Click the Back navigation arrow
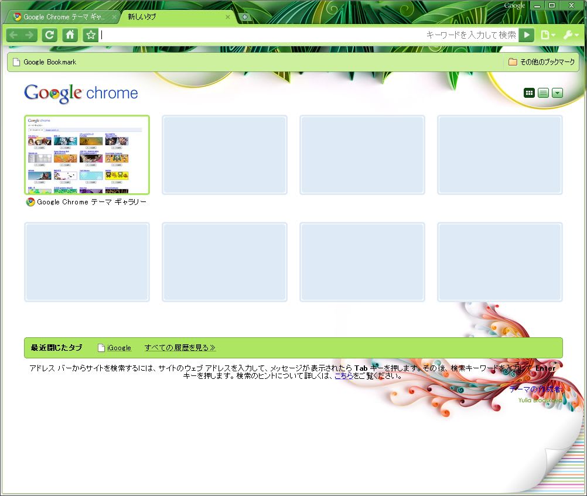Screen dimensions: 587x496 tap(13, 35)
